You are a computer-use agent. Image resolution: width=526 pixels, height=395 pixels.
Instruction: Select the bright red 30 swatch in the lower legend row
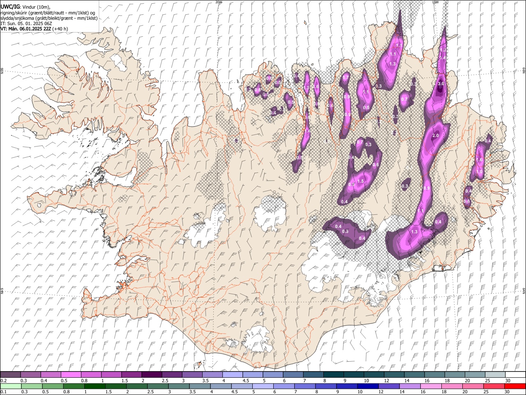tap(515, 386)
